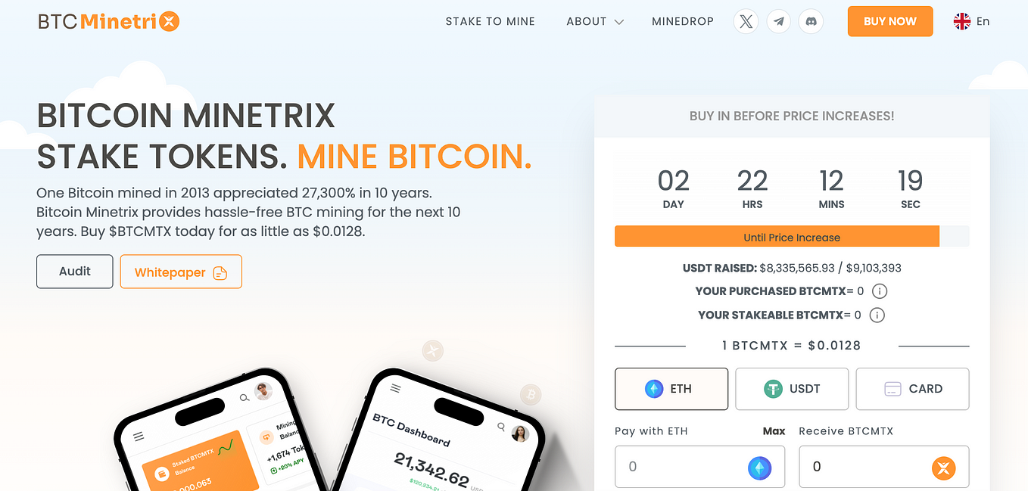Screen dimensions: 1028x491
Task: Click the BUY NOW button
Action: (890, 21)
